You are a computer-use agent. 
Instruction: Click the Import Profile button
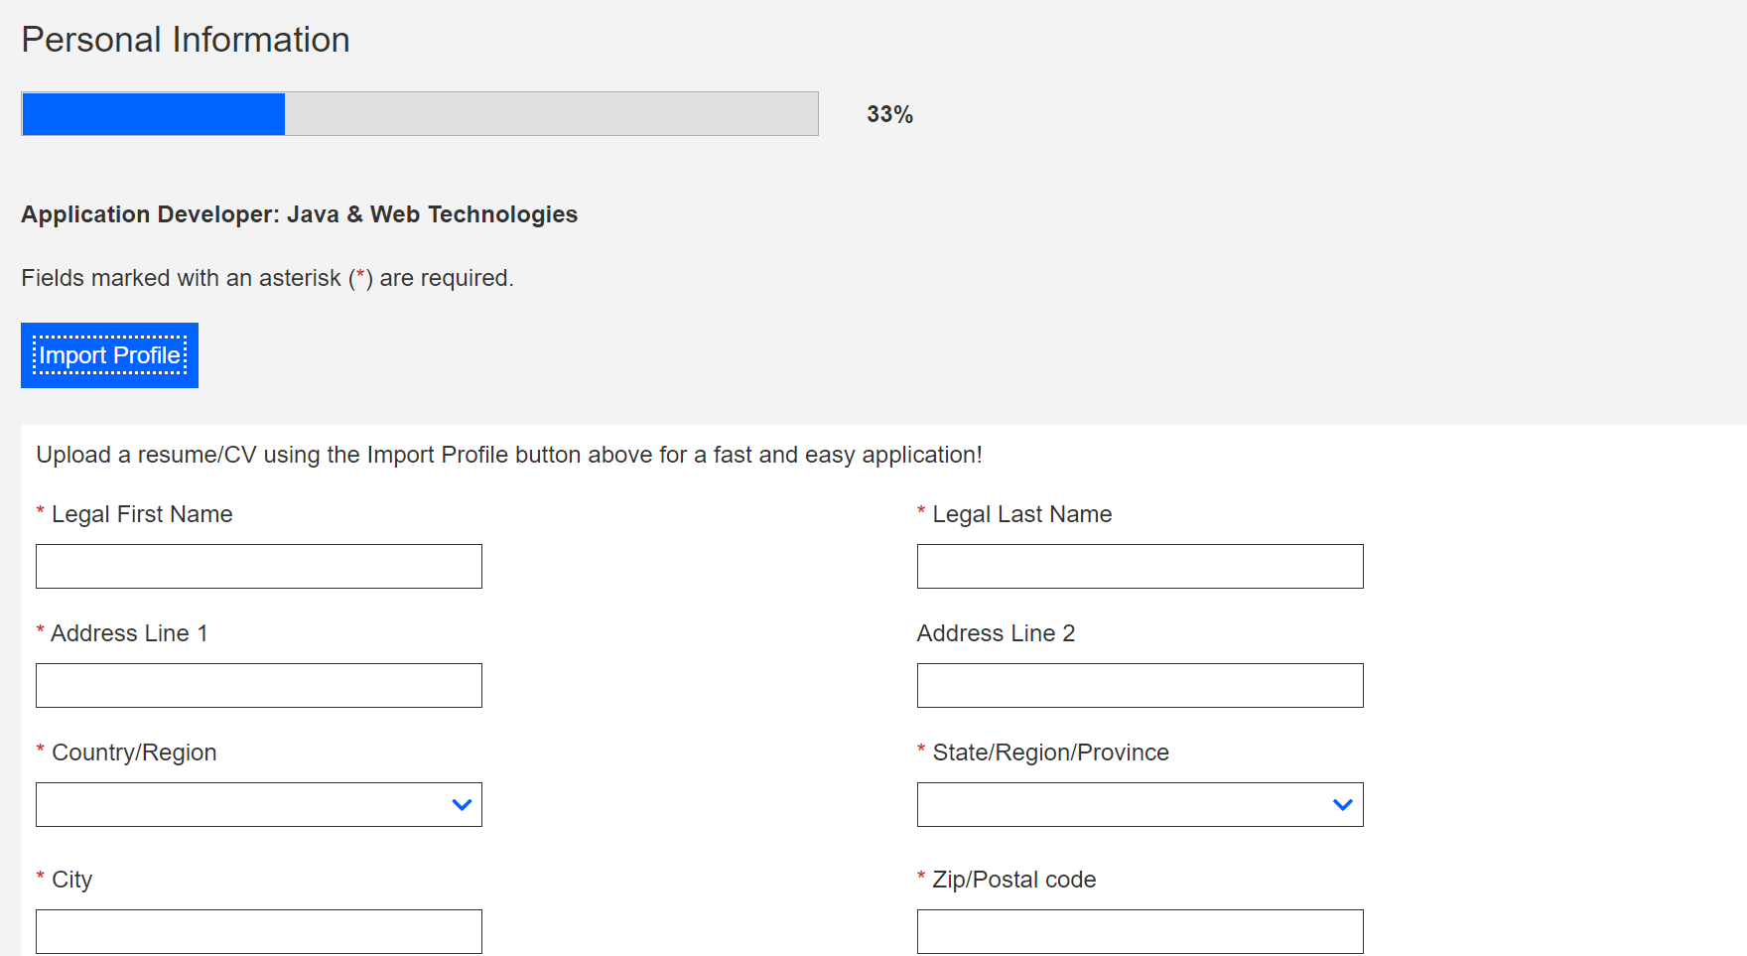click(x=109, y=355)
